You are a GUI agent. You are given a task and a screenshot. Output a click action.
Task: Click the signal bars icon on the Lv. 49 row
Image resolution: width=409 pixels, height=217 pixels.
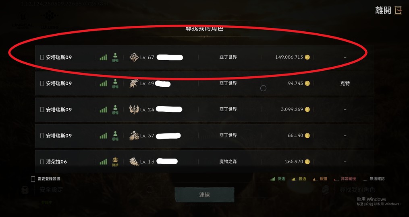pyautogui.click(x=103, y=84)
